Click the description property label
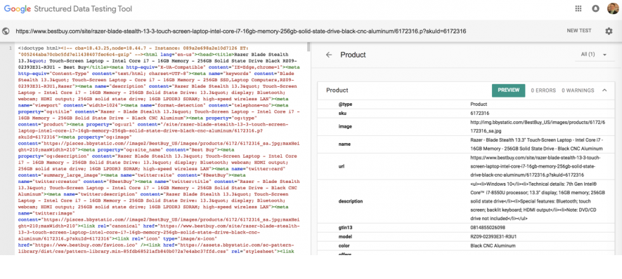 pyautogui.click(x=350, y=201)
